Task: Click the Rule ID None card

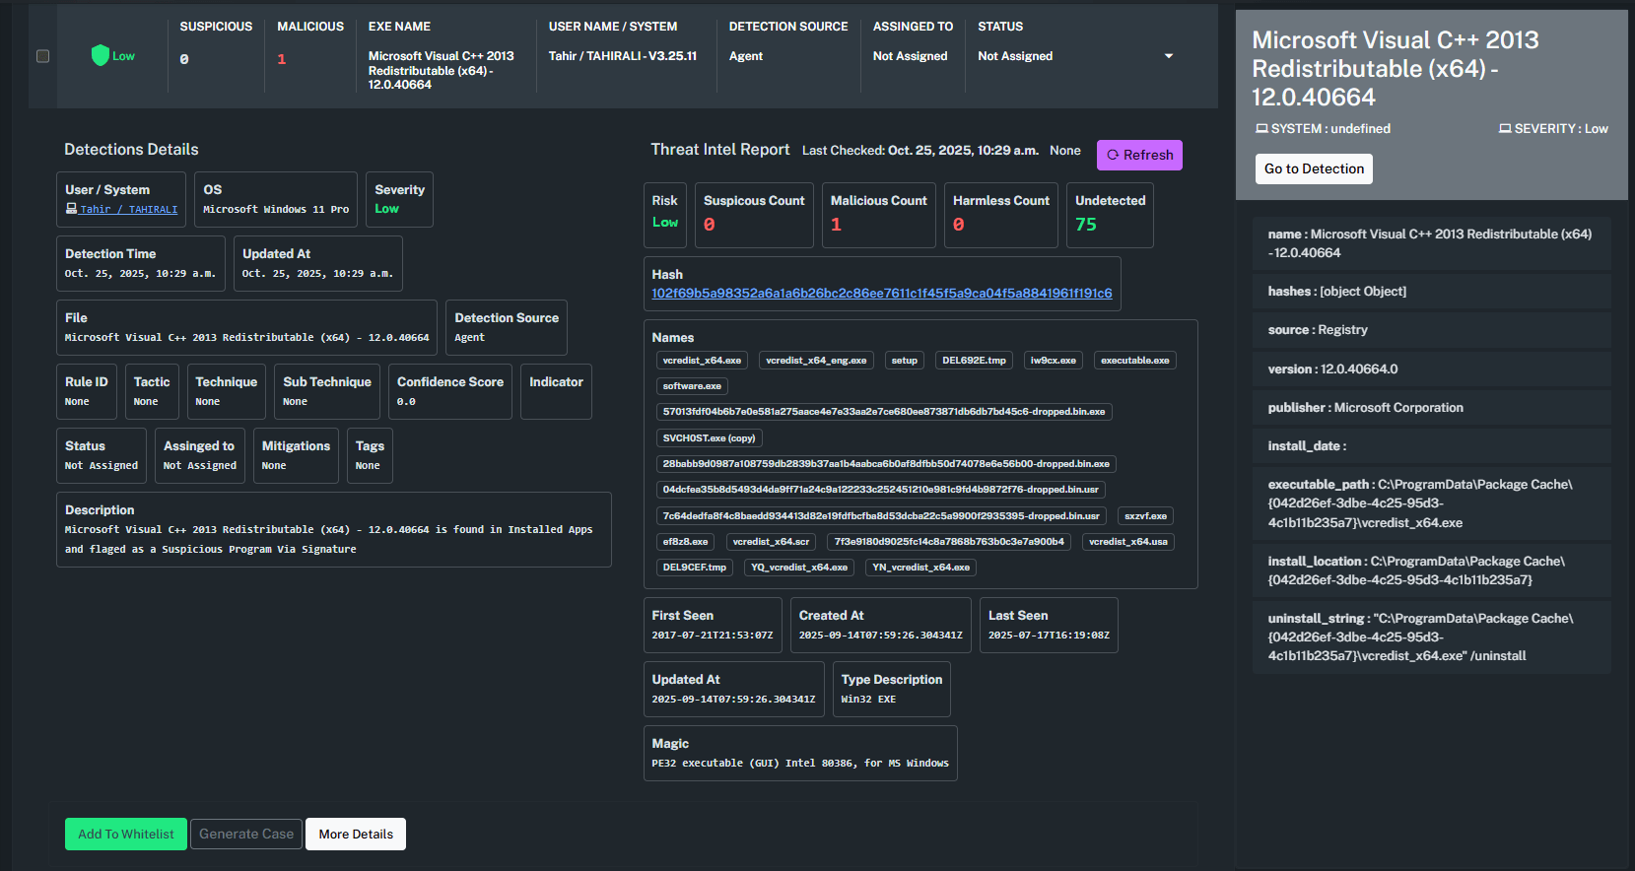Action: coord(86,391)
